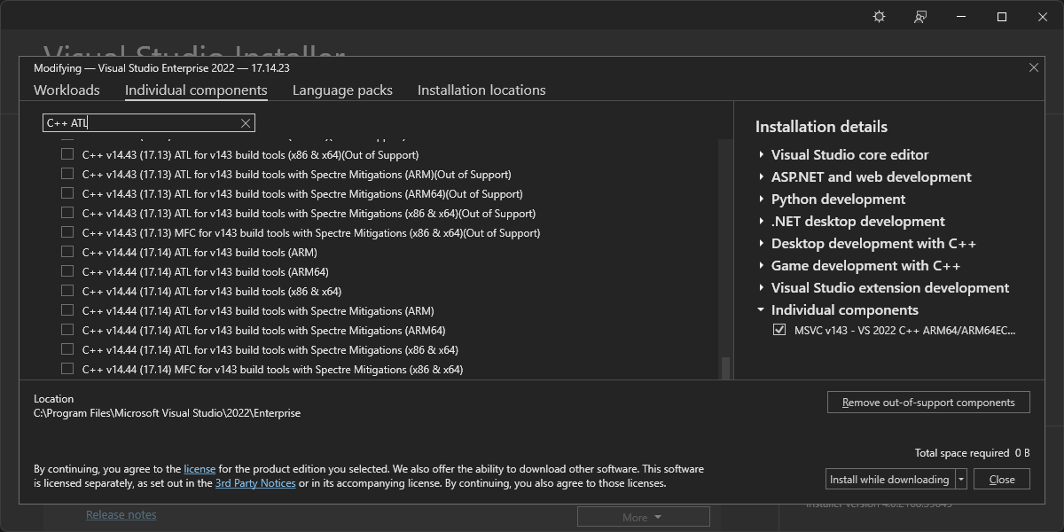1064x532 pixels.
Task: Open the license link
Action: pos(199,469)
